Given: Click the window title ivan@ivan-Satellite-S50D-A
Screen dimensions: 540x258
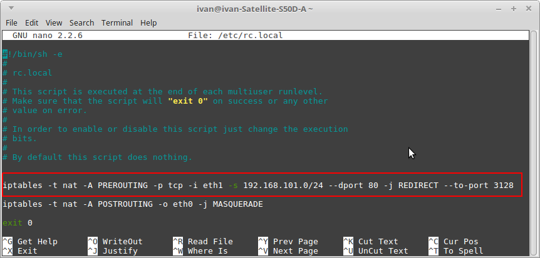Looking at the screenshot, I should (x=254, y=9).
